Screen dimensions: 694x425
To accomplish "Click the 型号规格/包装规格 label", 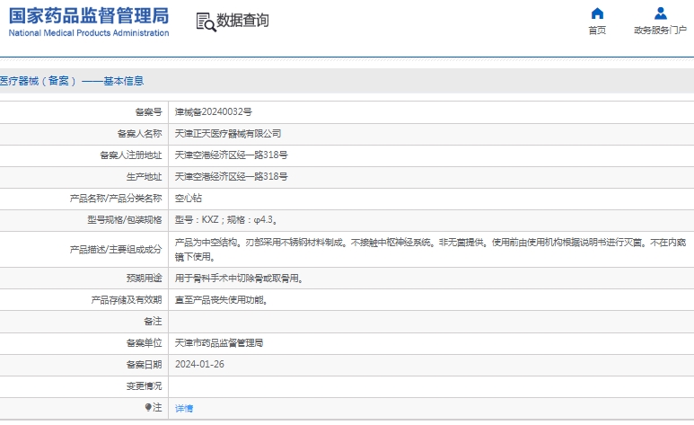I will 125,220.
